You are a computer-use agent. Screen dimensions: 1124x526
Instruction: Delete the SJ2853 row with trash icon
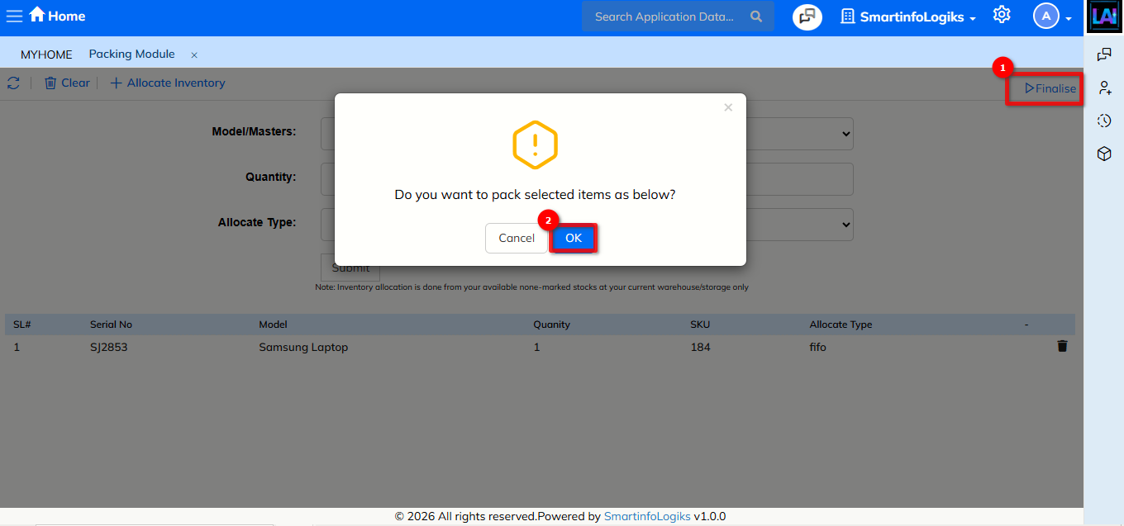coord(1062,347)
